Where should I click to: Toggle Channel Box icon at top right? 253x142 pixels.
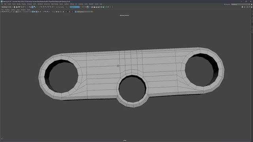click(x=251, y=7)
